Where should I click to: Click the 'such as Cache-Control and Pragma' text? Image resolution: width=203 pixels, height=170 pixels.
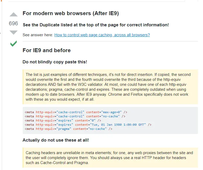pyautogui.click(x=57, y=163)
